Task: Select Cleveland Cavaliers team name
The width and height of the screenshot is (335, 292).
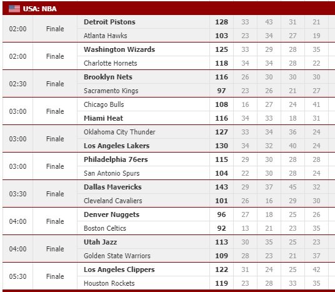Action: [x=112, y=201]
